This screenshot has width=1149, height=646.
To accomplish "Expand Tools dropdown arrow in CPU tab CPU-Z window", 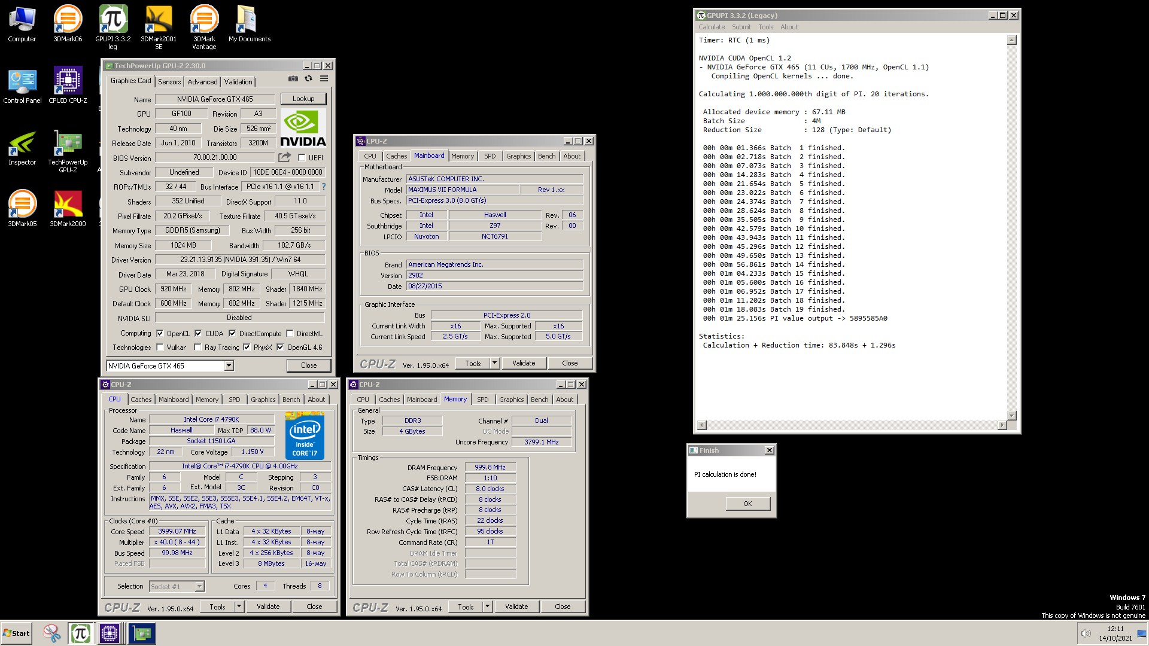I will (x=239, y=607).
